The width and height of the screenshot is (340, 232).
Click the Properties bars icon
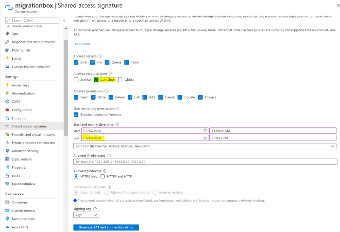tap(7, 167)
